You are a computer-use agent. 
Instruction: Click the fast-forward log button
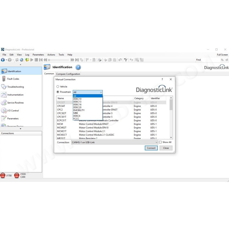point(72,60)
